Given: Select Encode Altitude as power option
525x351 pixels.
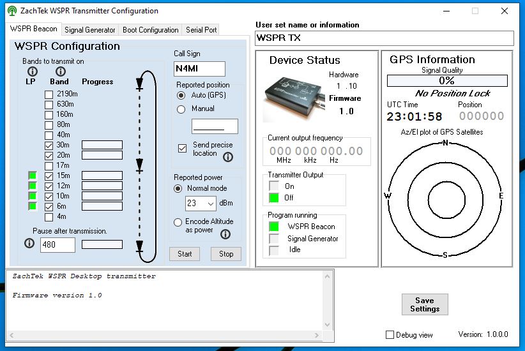Looking at the screenshot, I should (178, 222).
